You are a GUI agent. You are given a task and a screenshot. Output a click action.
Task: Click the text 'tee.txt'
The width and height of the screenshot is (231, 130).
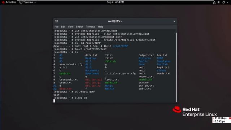162,55
